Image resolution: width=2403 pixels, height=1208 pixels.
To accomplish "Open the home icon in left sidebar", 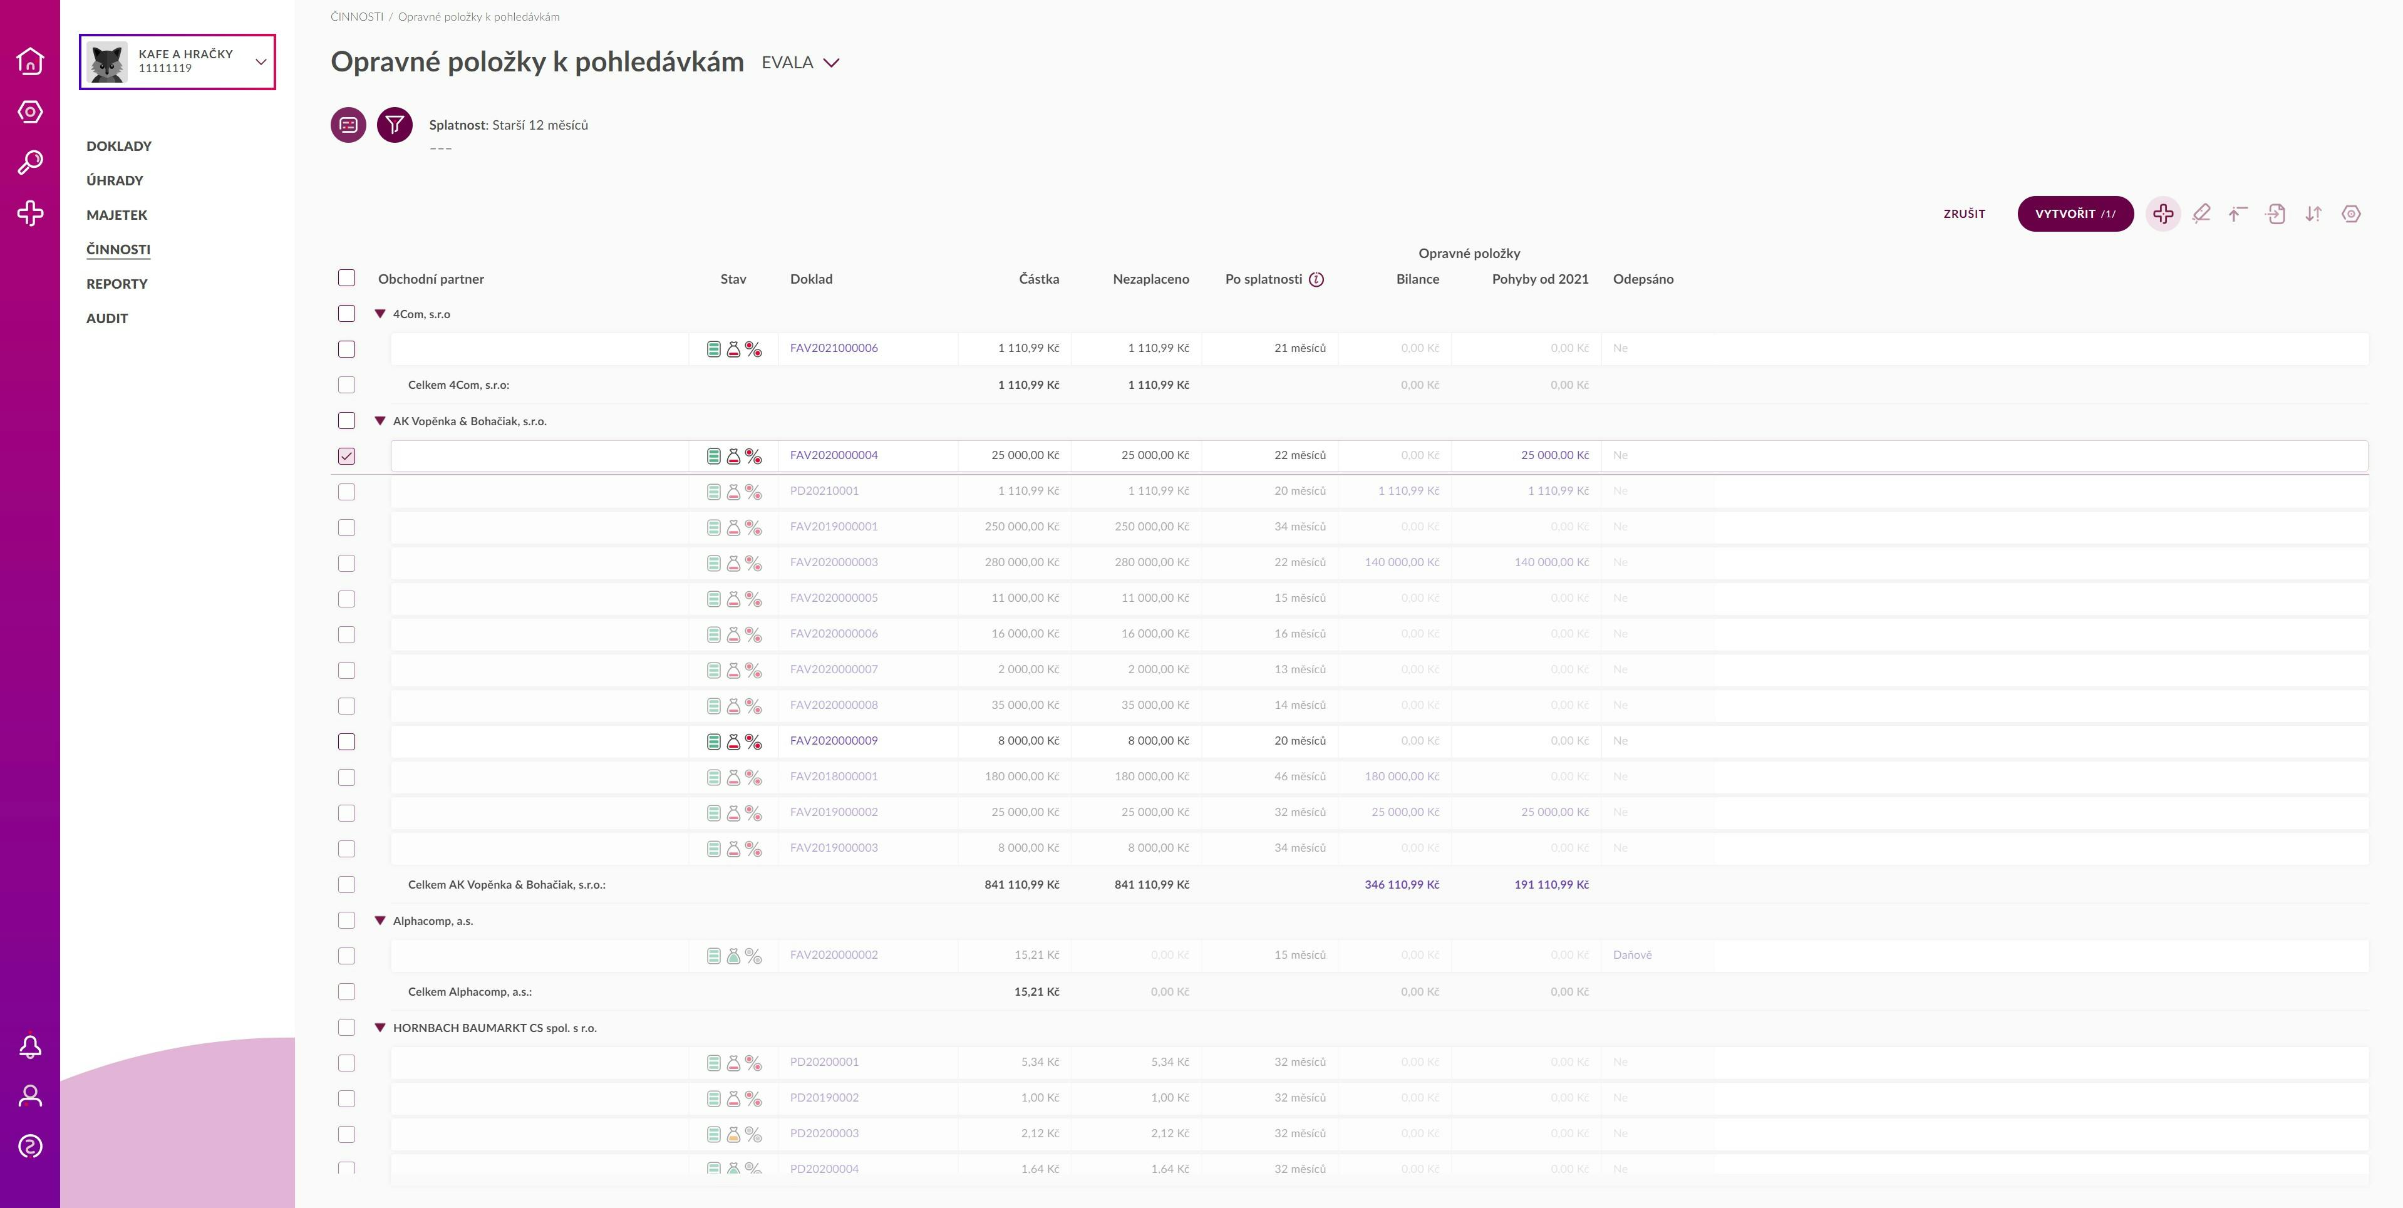I will point(30,61).
